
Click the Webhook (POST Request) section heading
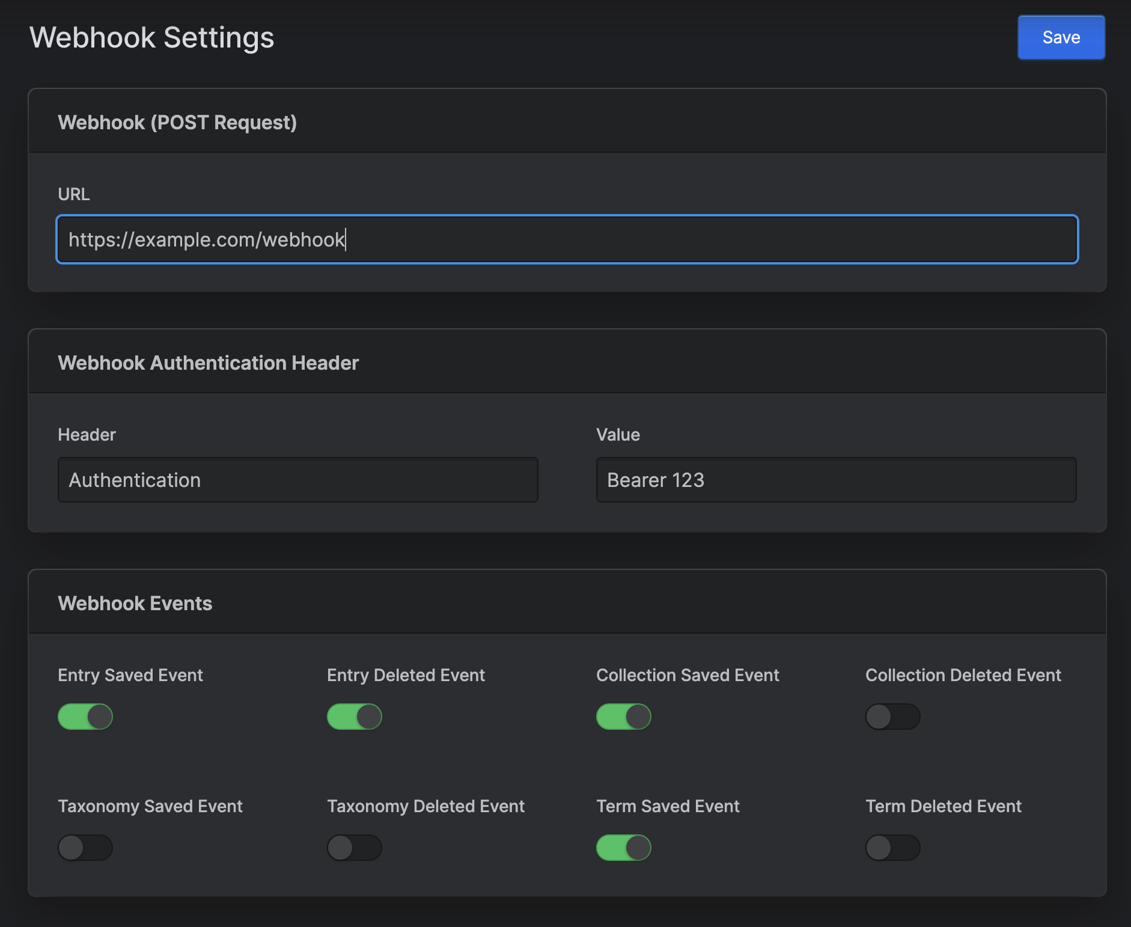(177, 123)
